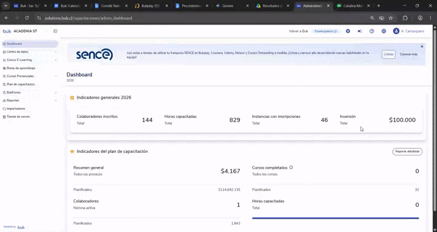The height and width of the screenshot is (232, 437).
Task: Click the Cursos completados info icon
Action: [x=291, y=168]
